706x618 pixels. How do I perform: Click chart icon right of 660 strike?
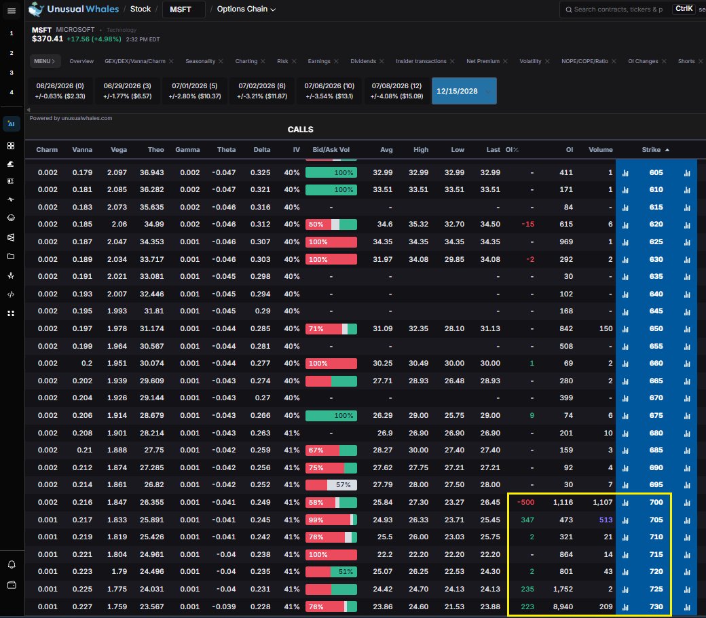(687, 364)
